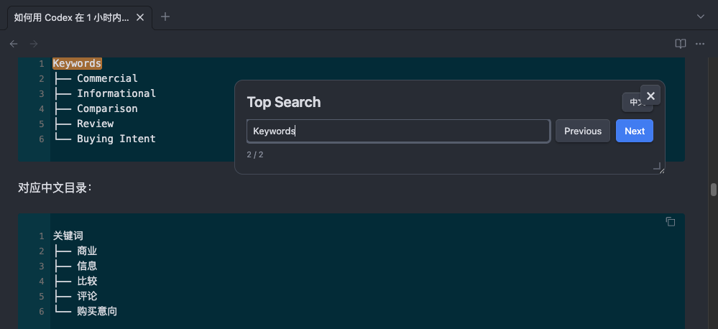The image size is (718, 329).
Task: Go to Previous search match
Action: click(x=582, y=131)
